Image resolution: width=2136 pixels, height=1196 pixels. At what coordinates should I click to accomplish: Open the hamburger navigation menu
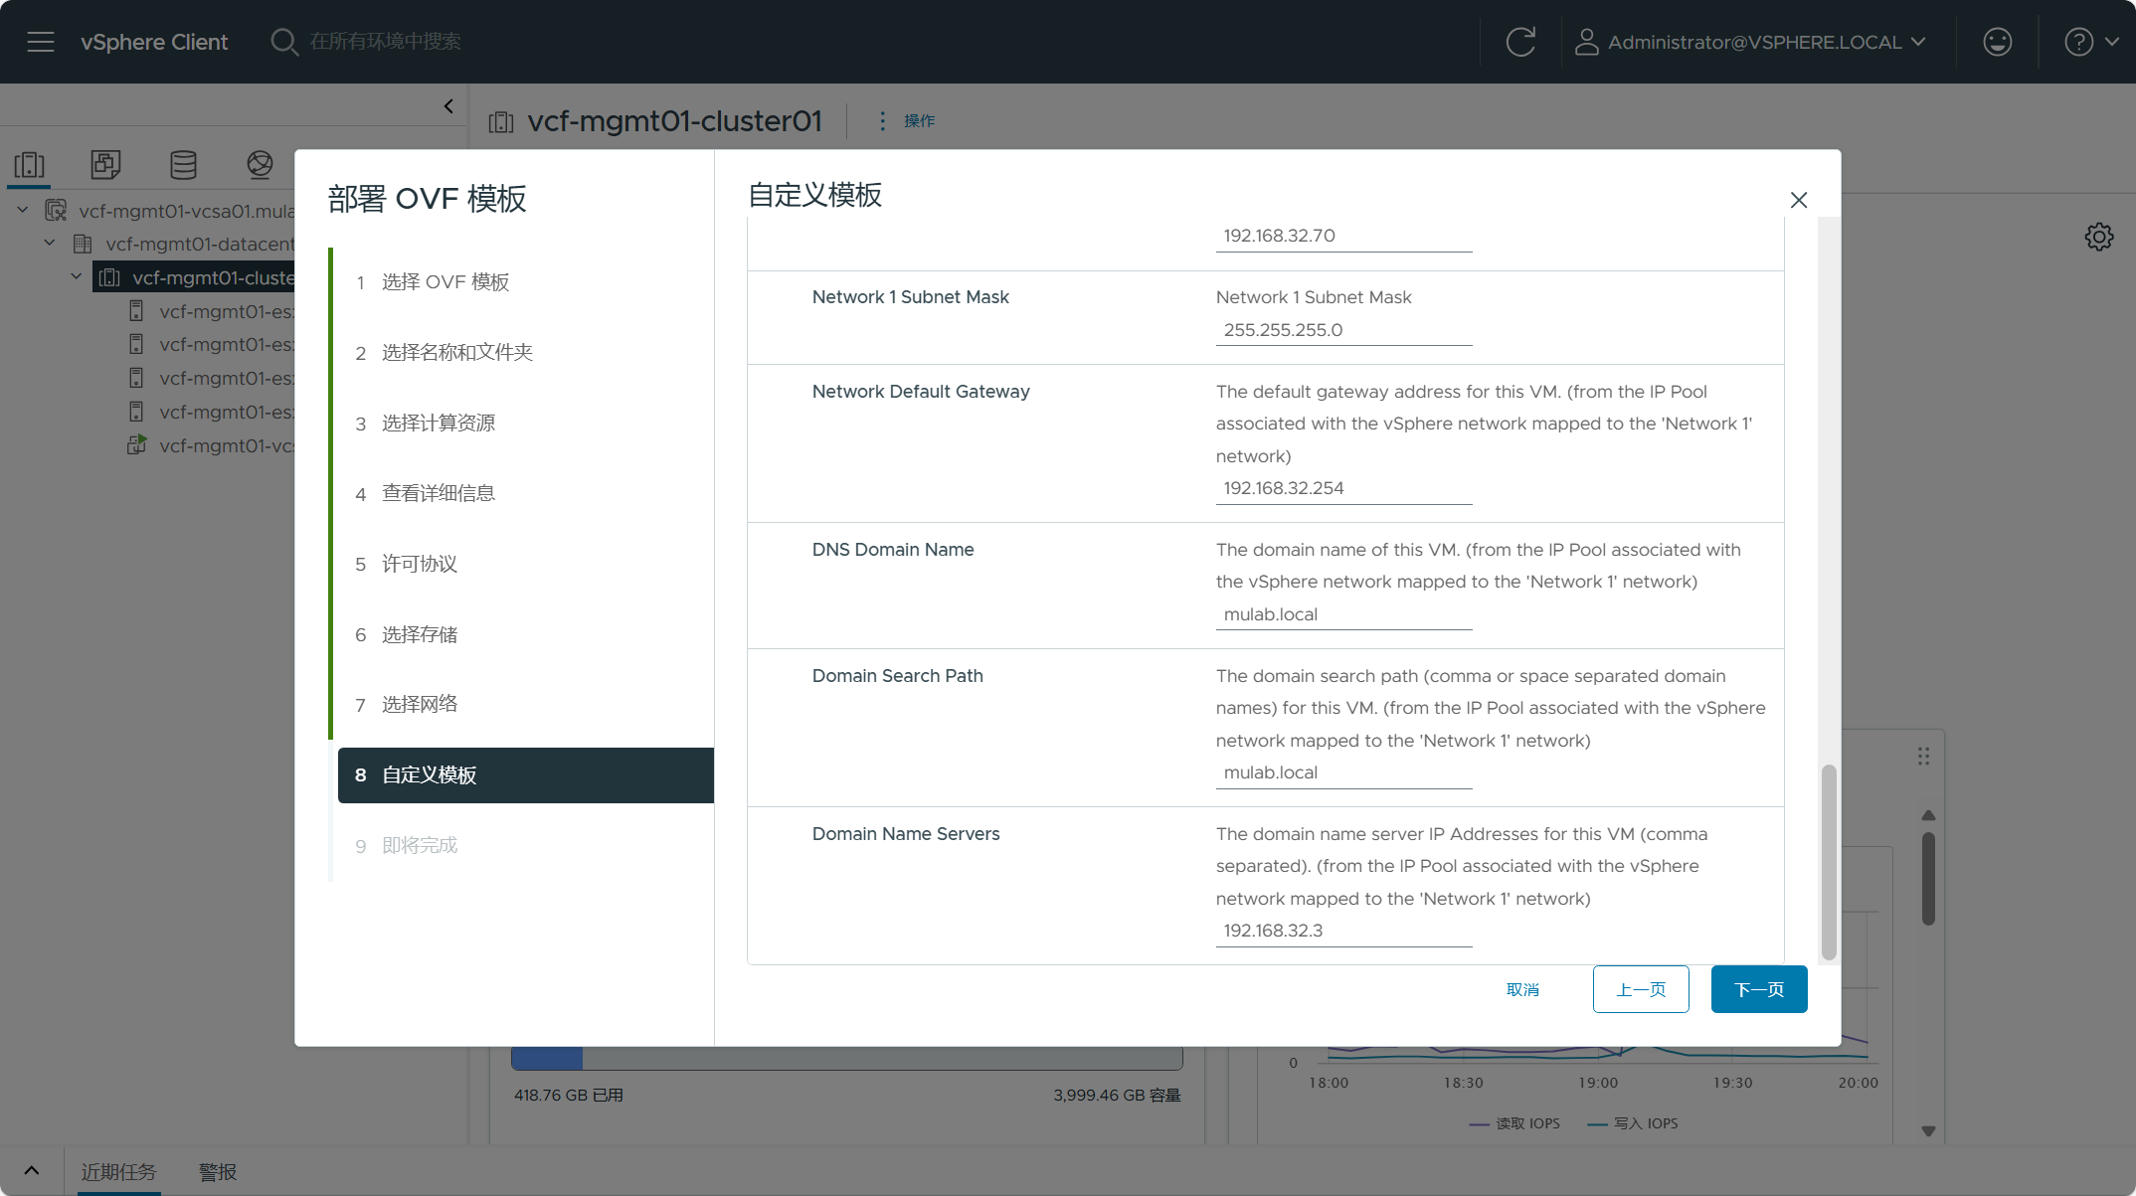(x=41, y=42)
